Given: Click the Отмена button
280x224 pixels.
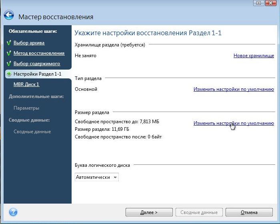Looking at the screenshot, I should 249,212.
